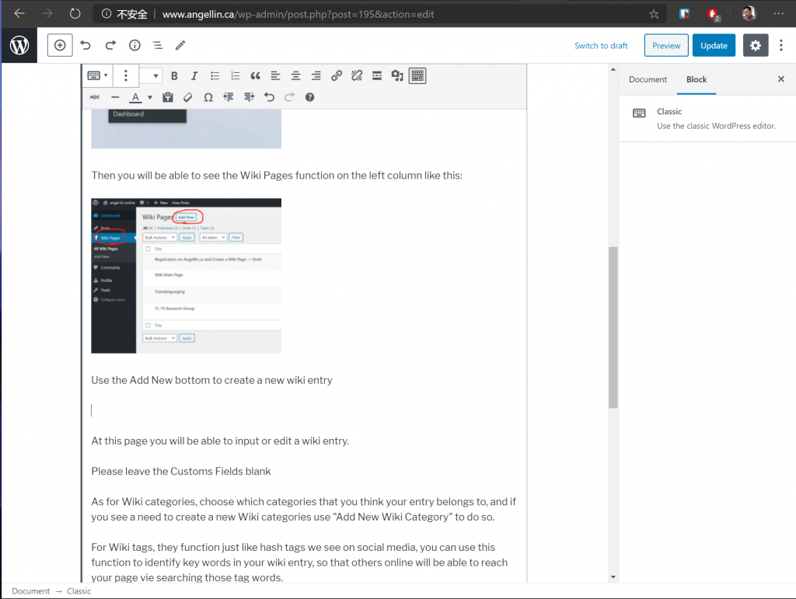Clear formatting with the eraser icon
The width and height of the screenshot is (796, 599).
pyautogui.click(x=187, y=97)
